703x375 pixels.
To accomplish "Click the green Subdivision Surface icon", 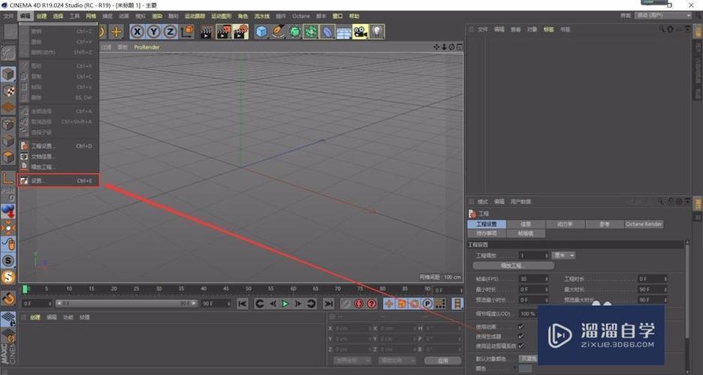I will click(294, 31).
